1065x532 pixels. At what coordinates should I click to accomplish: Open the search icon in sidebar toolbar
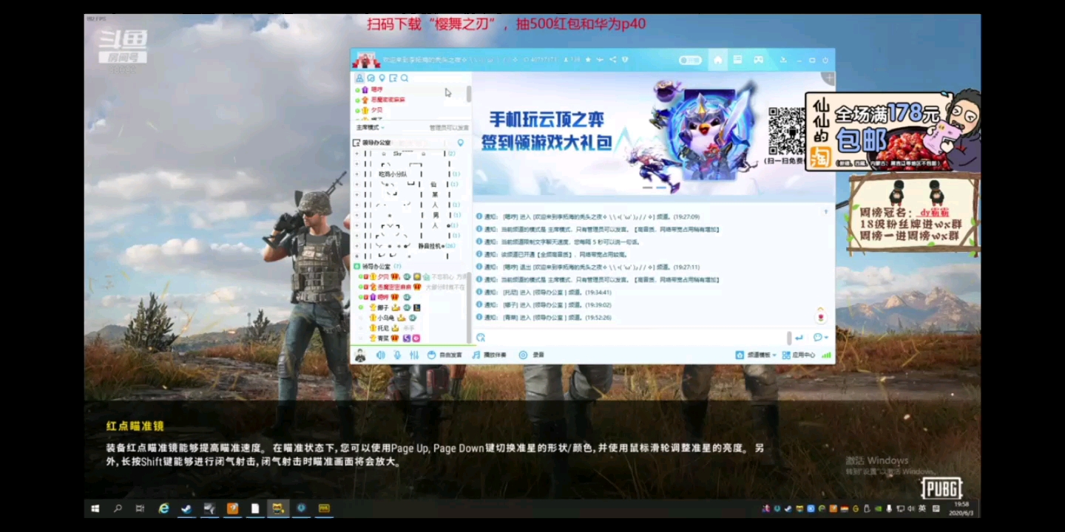405,78
